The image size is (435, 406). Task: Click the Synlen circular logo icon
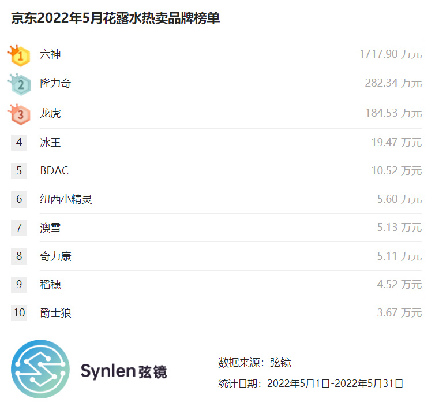(40, 369)
